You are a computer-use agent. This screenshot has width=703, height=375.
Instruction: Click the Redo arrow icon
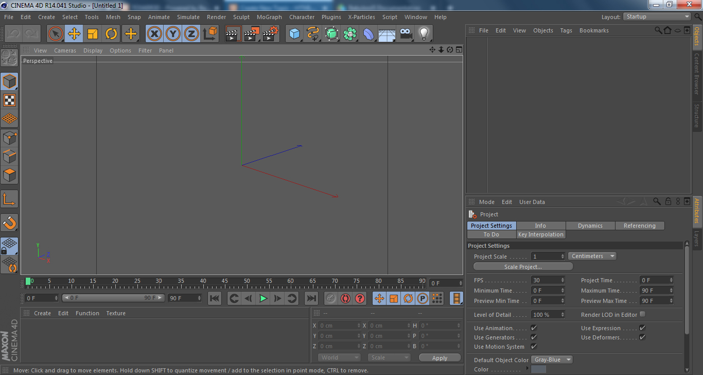click(32, 34)
